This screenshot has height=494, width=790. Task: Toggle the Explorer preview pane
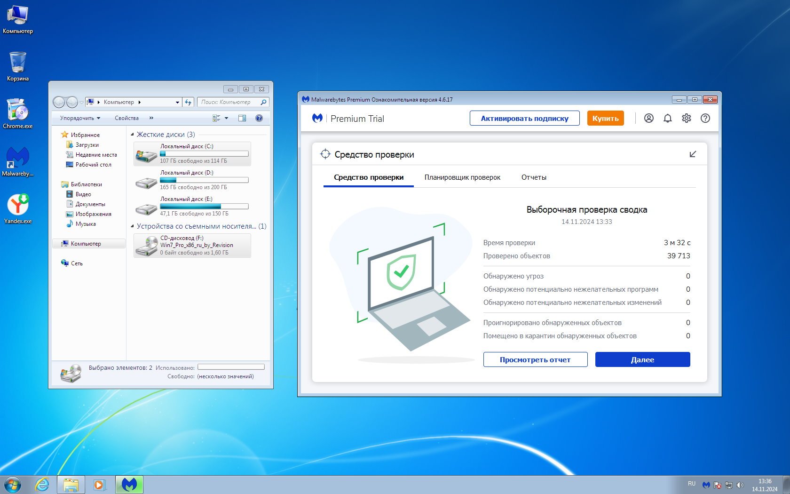coord(242,118)
